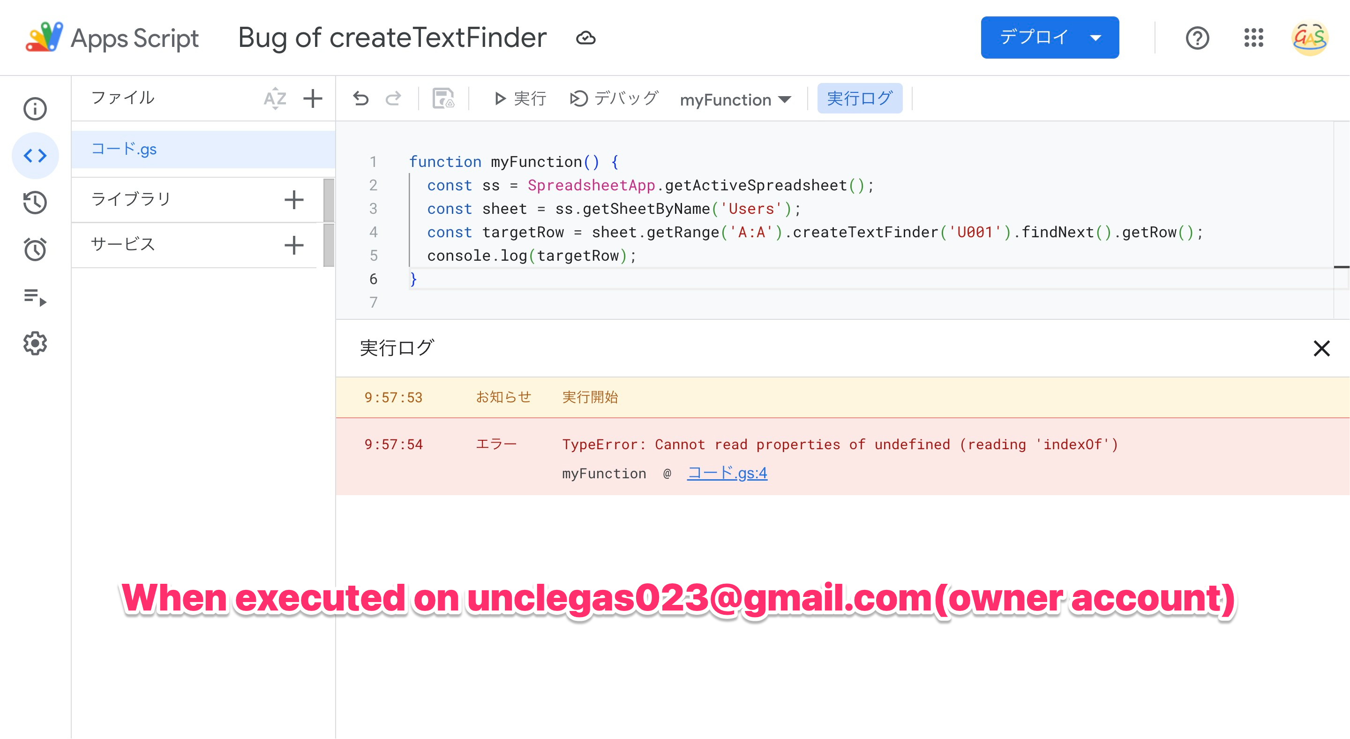1350x739 pixels.
Task: Close the execution log panel
Action: [1321, 348]
